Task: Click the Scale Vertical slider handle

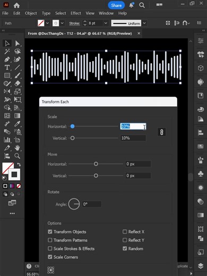Action: 72,138
